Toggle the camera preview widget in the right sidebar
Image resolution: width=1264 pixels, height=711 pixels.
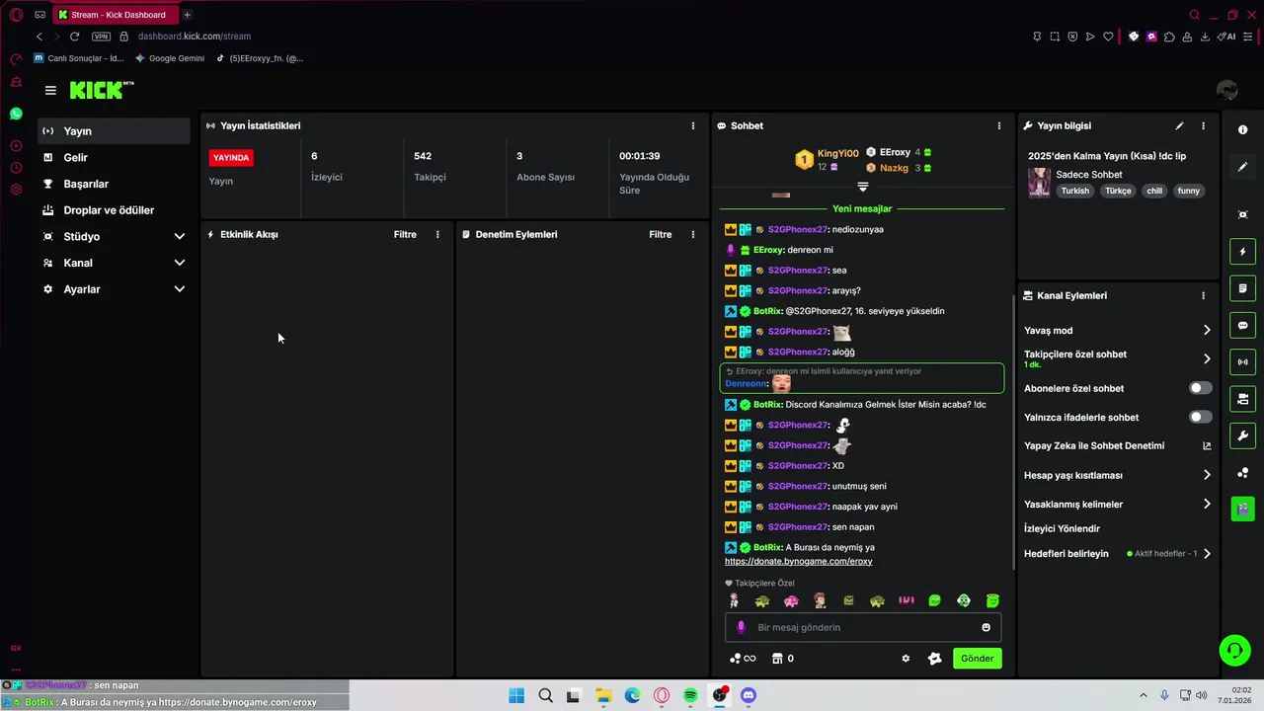point(1243,399)
